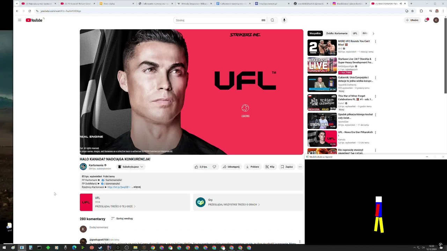Click the Pobierz download button
Screen dimensions: 447x251
tap(252, 167)
